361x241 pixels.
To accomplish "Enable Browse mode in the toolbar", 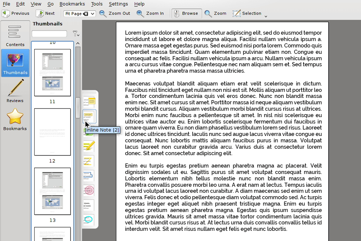I will (186, 13).
